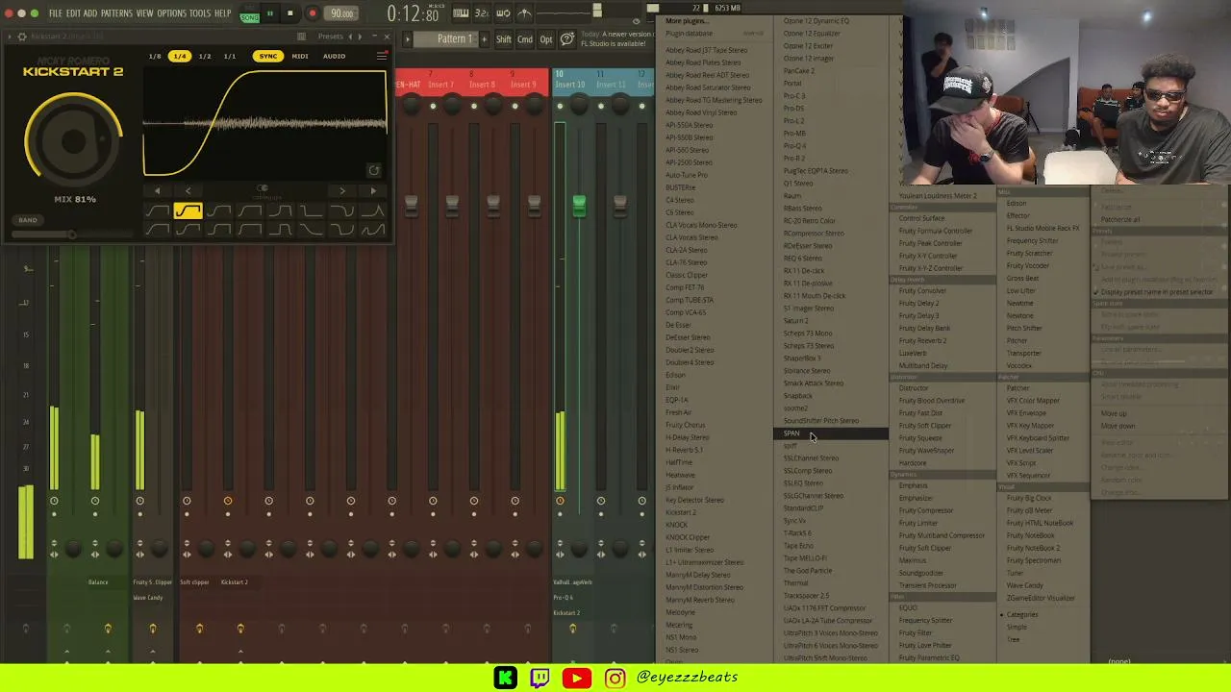Open the Kickstart 2 plugin options gear
Image resolution: width=1231 pixels, height=692 pixels.
[21, 37]
